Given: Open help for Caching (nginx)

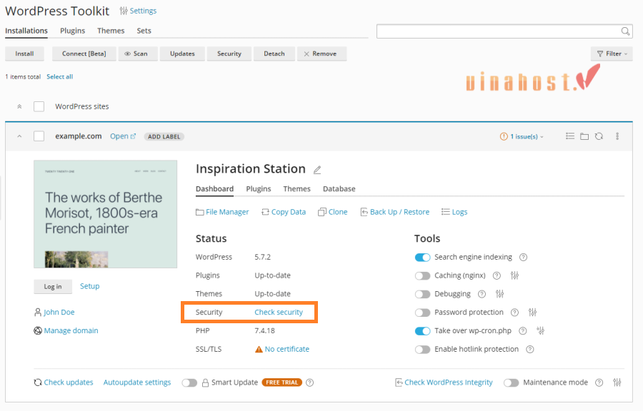Looking at the screenshot, I should (x=497, y=275).
